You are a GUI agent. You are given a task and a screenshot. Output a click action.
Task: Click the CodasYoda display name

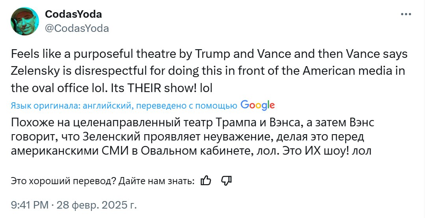74,14
